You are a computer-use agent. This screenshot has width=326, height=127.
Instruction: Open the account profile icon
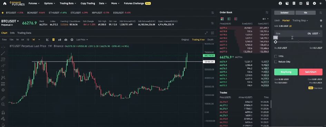280,3
